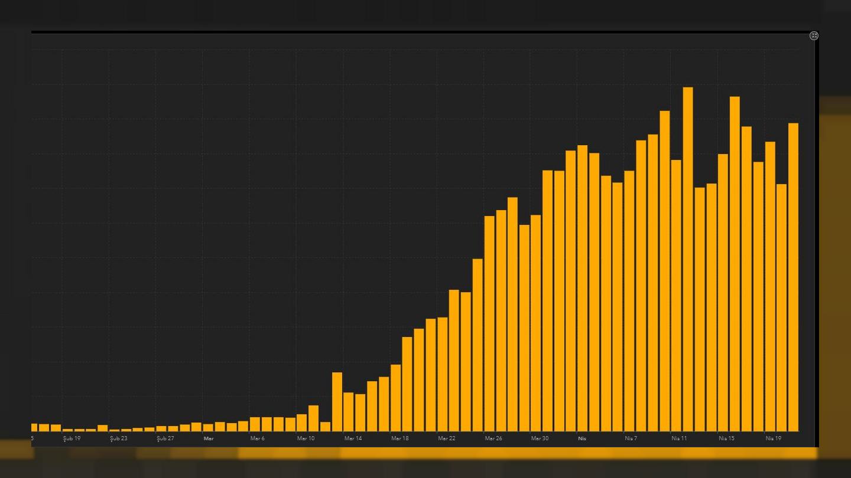
Task: Click the 'Nis 11' date label
Action: (x=679, y=438)
